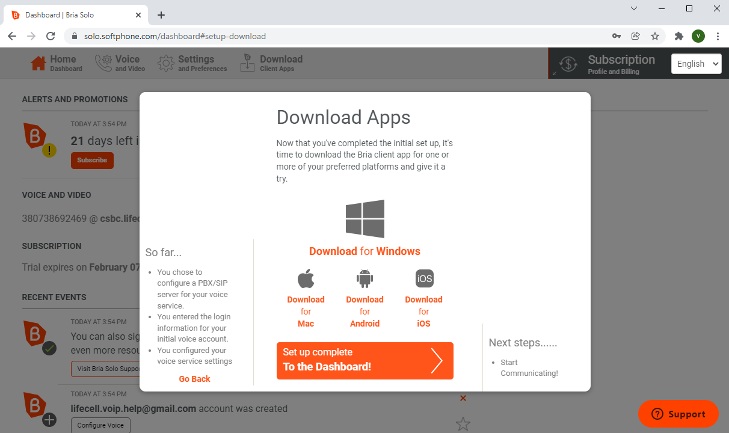Image resolution: width=729 pixels, height=433 pixels.
Task: Star the account created event
Action: point(463,424)
